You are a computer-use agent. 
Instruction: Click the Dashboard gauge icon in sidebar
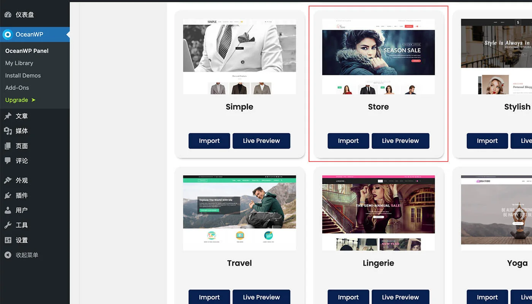pyautogui.click(x=8, y=15)
